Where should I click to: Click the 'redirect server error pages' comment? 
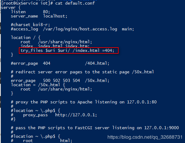pyautogui.click(x=49, y=72)
